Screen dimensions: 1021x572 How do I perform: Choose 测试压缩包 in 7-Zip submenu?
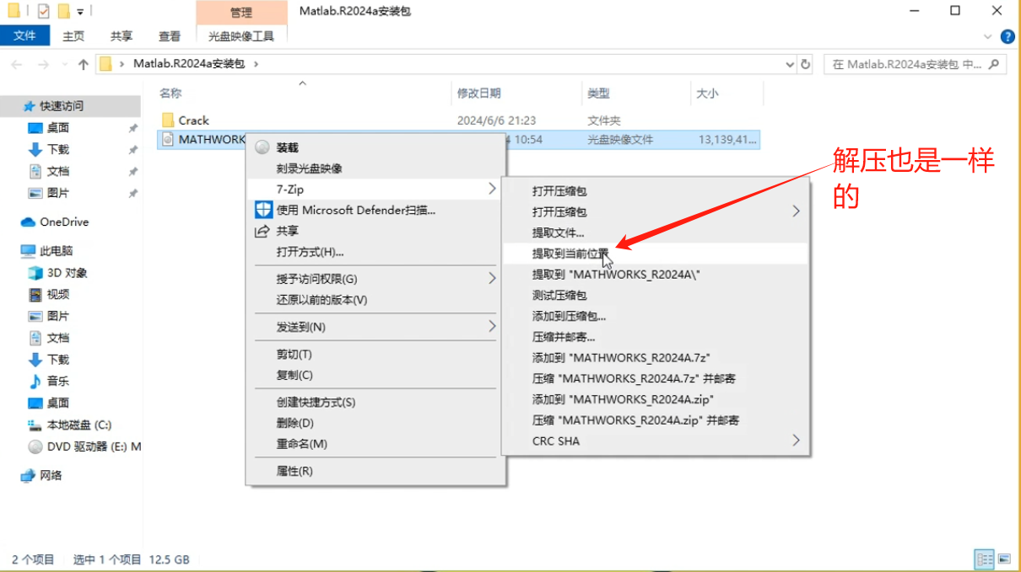coord(656,295)
